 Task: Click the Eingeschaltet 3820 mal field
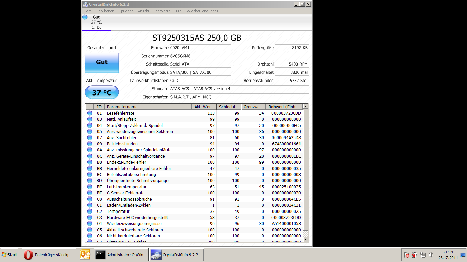(x=292, y=72)
